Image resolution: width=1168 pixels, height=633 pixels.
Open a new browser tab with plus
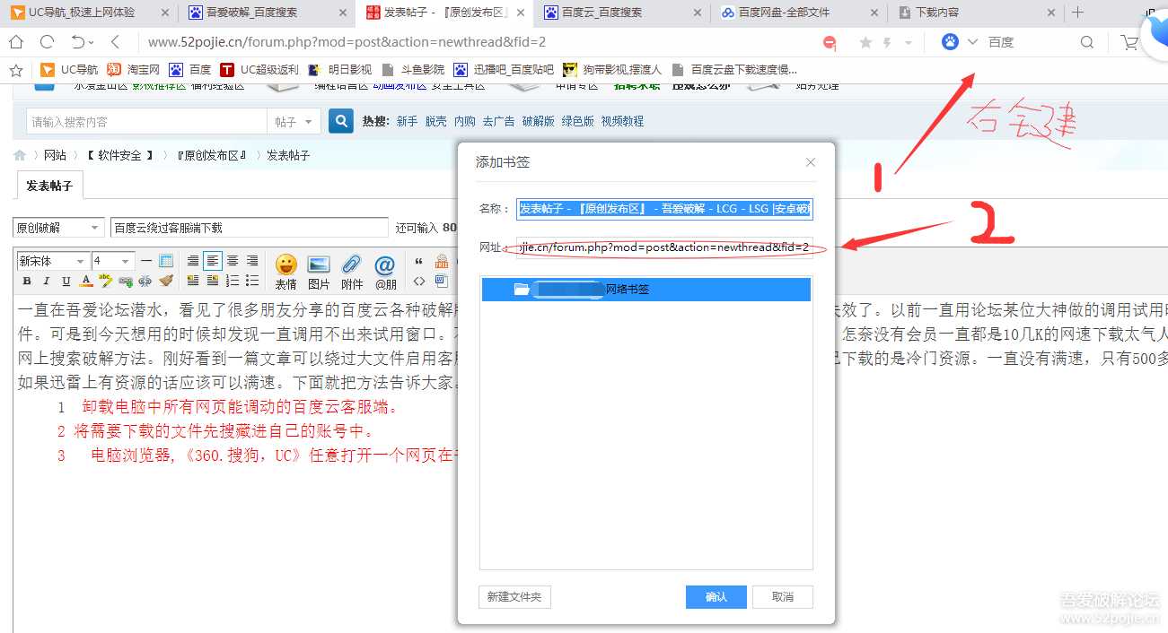(1078, 13)
